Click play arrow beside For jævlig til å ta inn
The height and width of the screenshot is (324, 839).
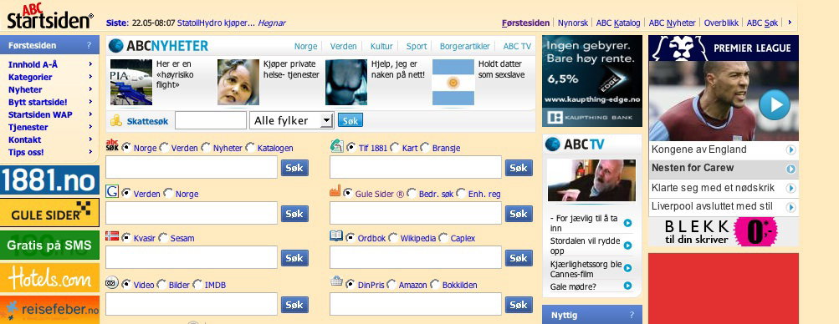627,223
